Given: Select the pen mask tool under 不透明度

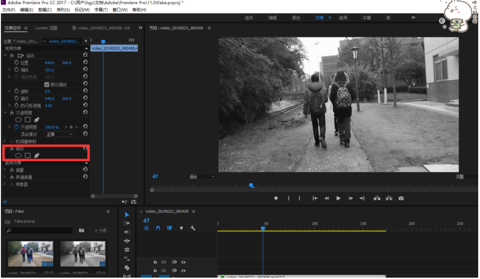Looking at the screenshot, I should [x=37, y=120].
